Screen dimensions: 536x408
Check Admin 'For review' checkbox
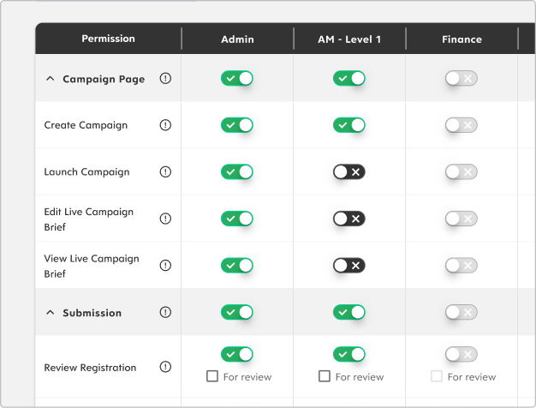coord(212,376)
